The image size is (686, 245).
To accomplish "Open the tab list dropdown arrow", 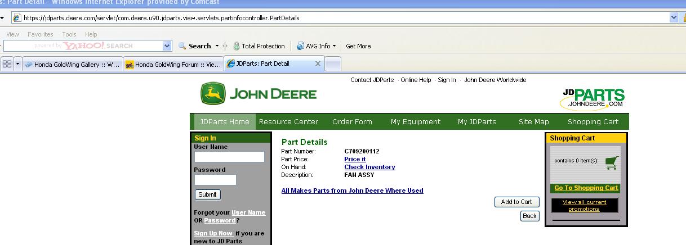I will 17,64.
